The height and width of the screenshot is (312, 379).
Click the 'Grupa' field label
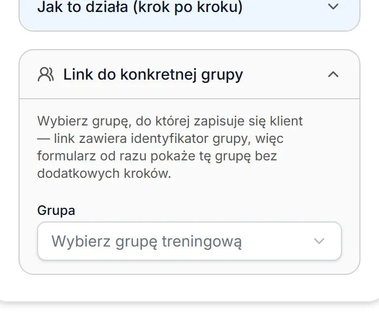(x=56, y=211)
